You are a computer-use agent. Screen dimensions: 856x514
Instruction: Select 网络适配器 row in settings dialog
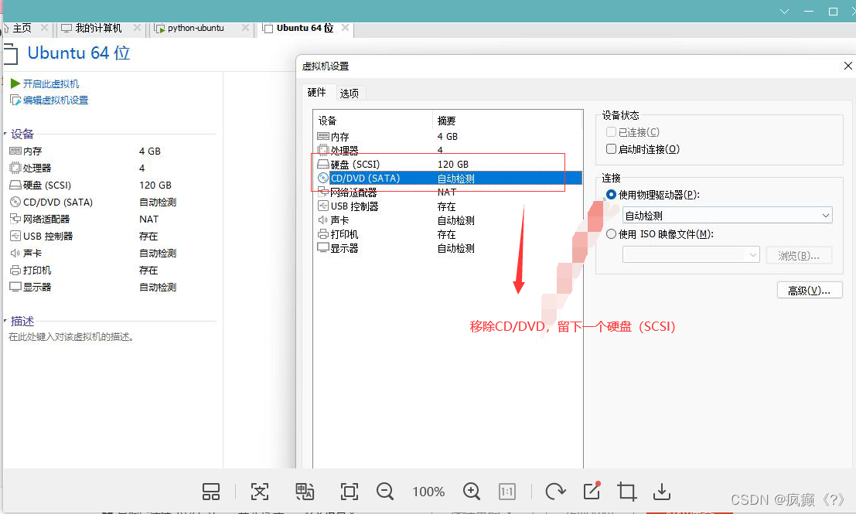pyautogui.click(x=448, y=192)
